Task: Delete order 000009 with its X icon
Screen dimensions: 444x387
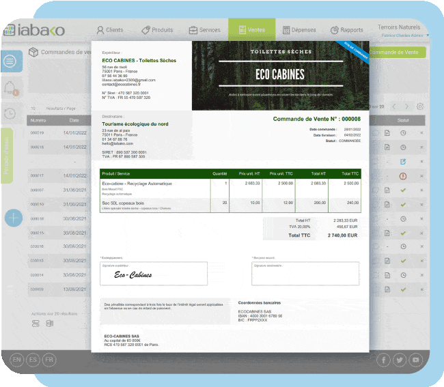Action: pos(422,289)
